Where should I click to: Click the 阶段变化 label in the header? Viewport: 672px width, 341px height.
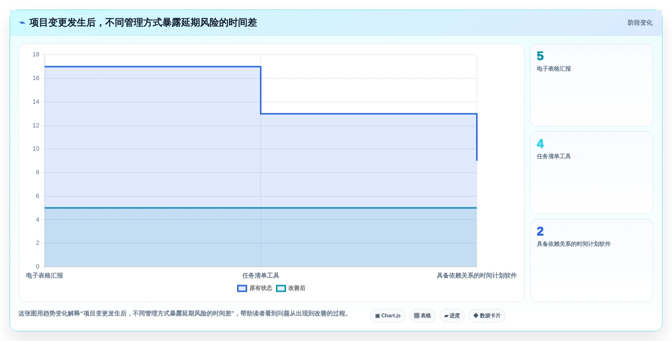point(640,23)
